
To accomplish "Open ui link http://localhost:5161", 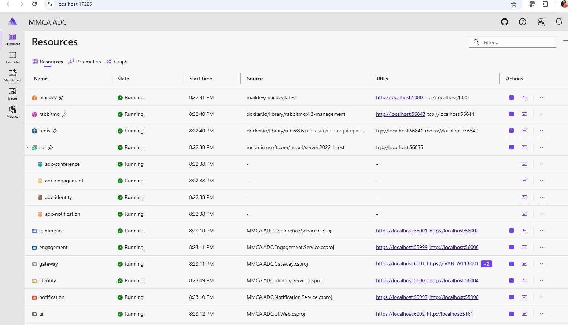I will pyautogui.click(x=450, y=314).
